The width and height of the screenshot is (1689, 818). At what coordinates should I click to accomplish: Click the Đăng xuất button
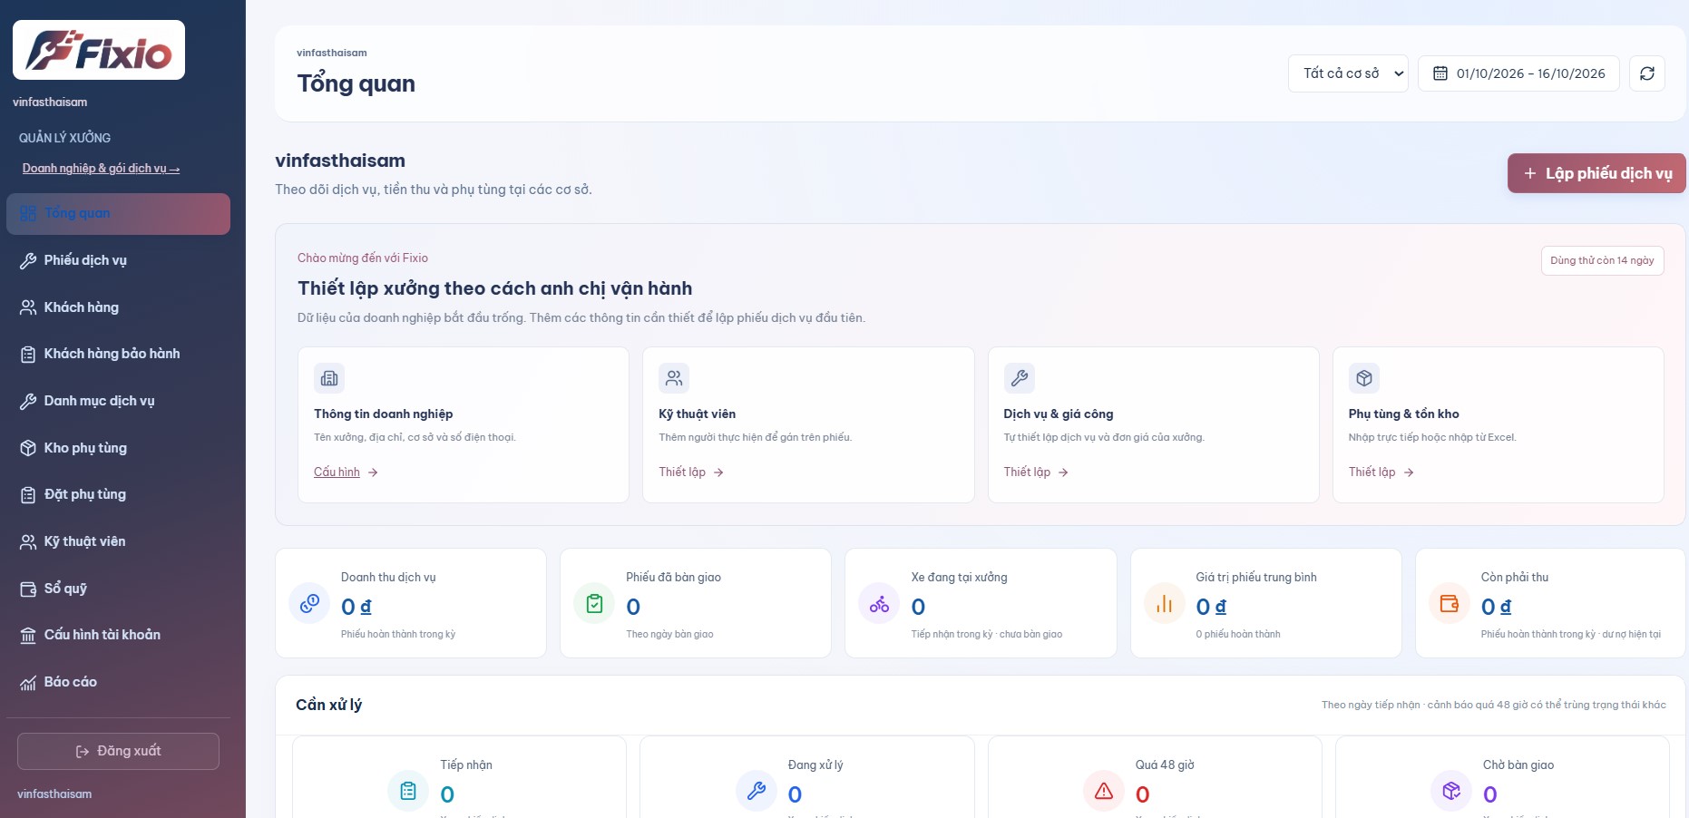(x=118, y=751)
